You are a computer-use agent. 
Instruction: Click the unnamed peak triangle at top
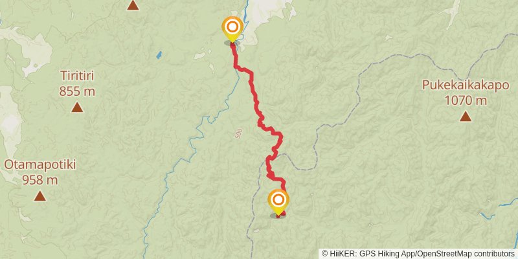click(x=133, y=5)
